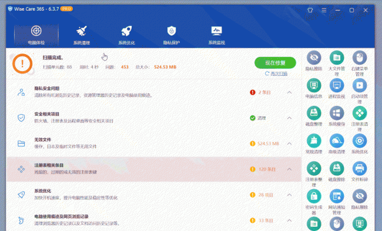
Task: Select the 注册表相关条目 row title
Action: coord(49,165)
